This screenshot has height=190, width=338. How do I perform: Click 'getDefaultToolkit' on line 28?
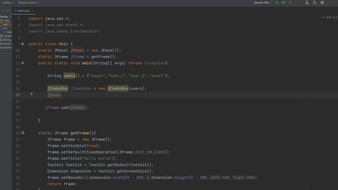127,165
